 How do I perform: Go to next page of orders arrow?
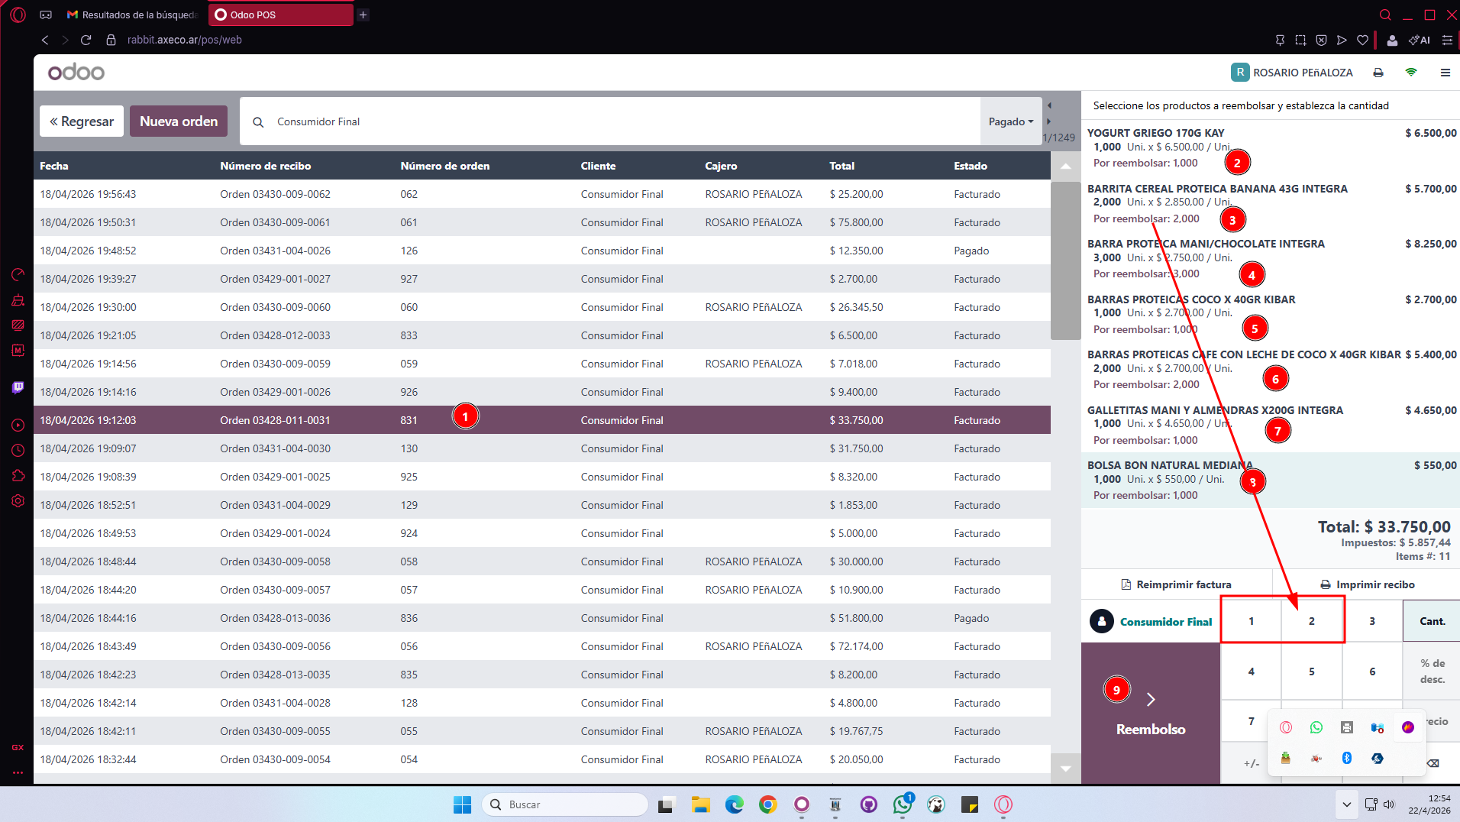click(x=1049, y=121)
